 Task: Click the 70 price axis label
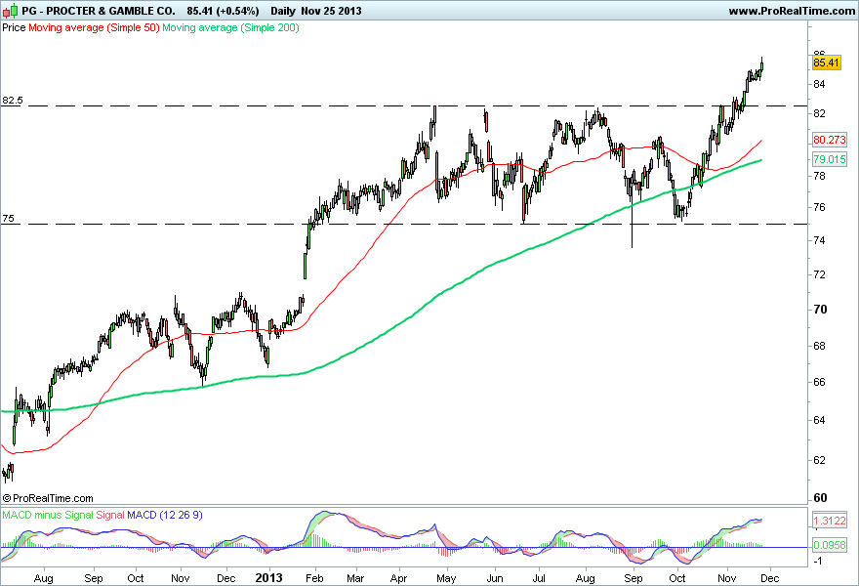[820, 310]
